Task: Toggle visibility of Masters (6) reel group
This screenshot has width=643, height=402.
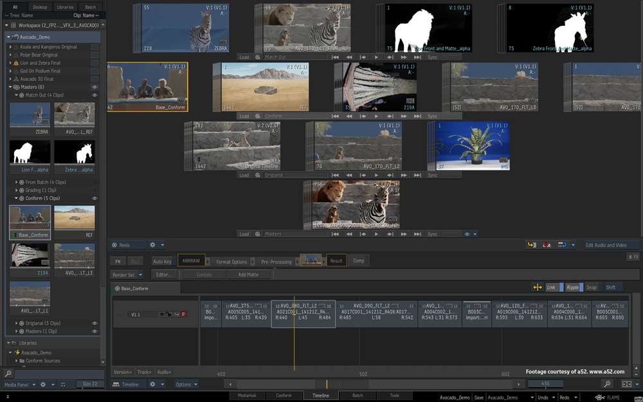Action: [95, 87]
